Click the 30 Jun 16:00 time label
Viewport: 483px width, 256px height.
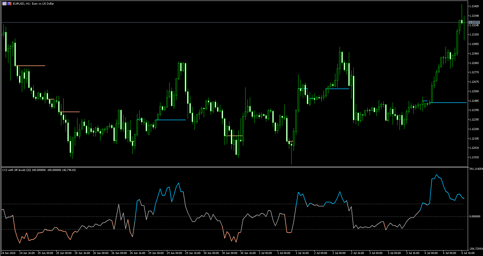pyautogui.click(x=248, y=253)
